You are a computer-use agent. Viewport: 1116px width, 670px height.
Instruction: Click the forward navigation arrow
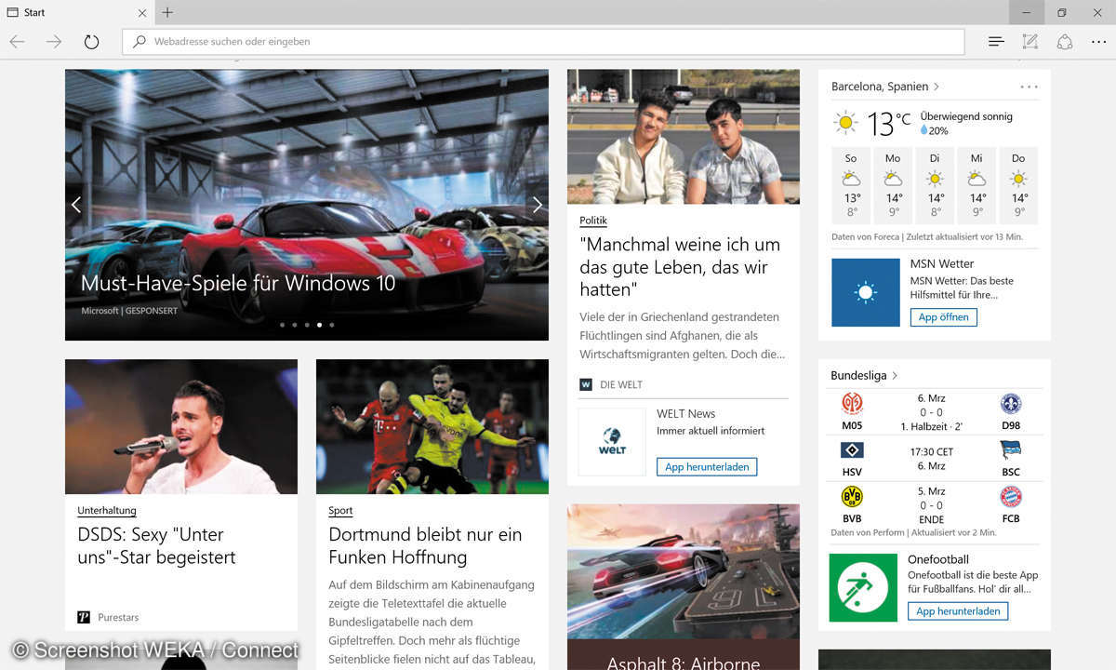[54, 42]
